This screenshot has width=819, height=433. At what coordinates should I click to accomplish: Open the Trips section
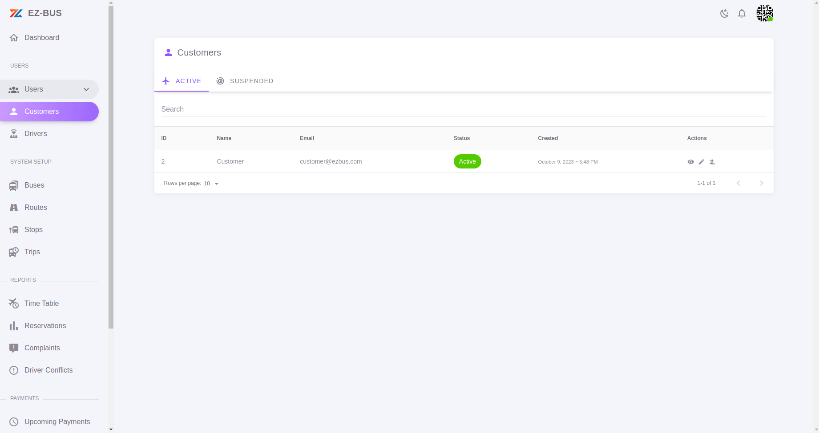click(32, 252)
